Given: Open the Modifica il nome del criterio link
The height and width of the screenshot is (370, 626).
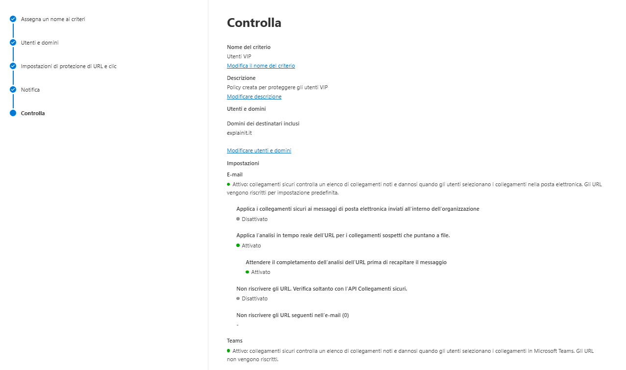Looking at the screenshot, I should point(261,66).
